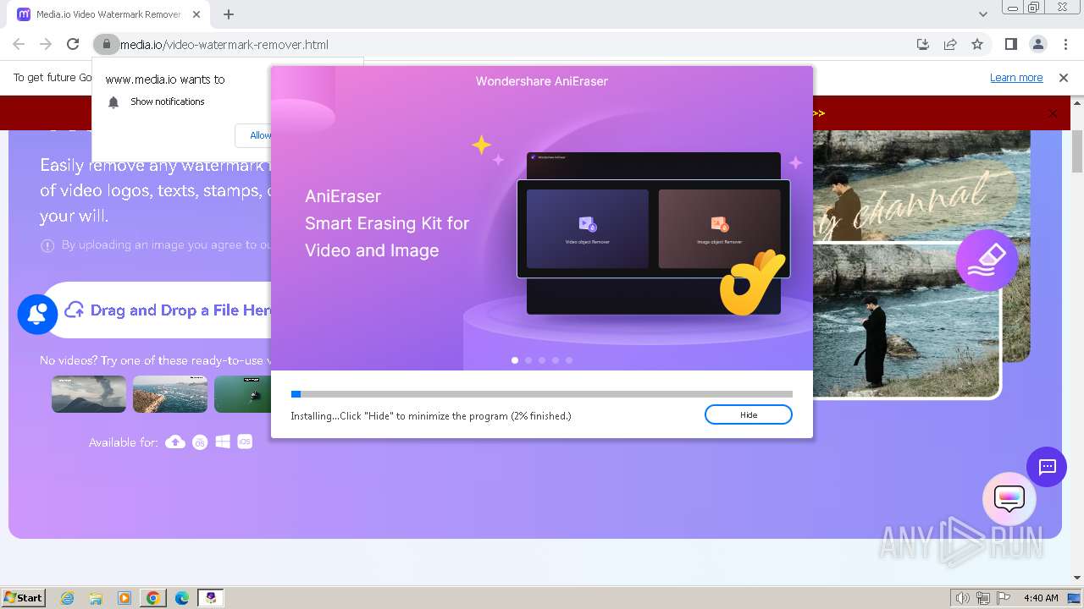This screenshot has height=609, width=1084.
Task: Open a new tab with the plus icon
Action: (x=229, y=14)
